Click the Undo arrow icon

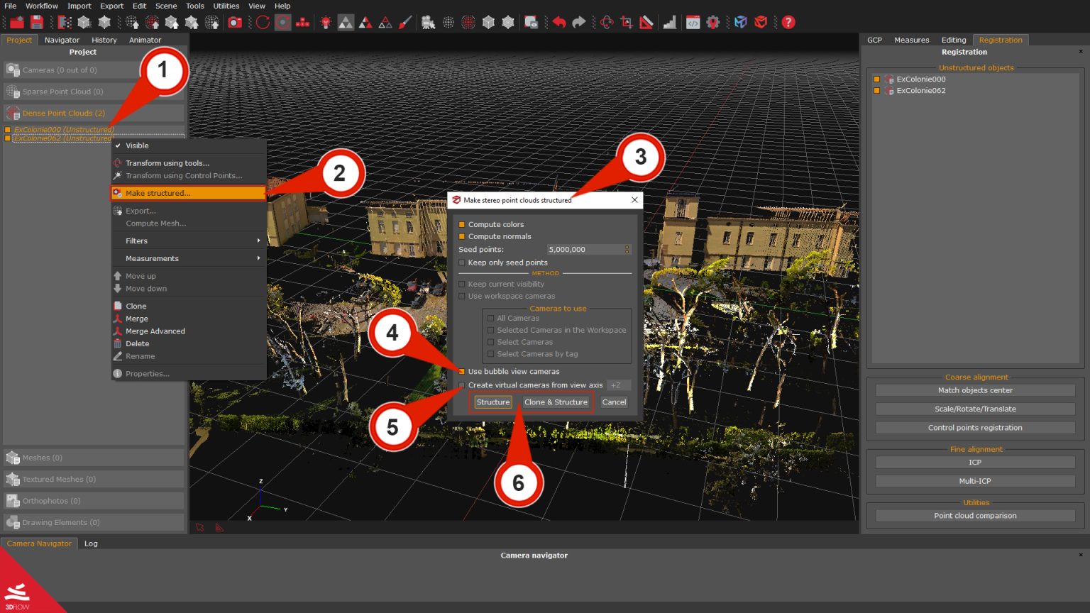pos(561,22)
